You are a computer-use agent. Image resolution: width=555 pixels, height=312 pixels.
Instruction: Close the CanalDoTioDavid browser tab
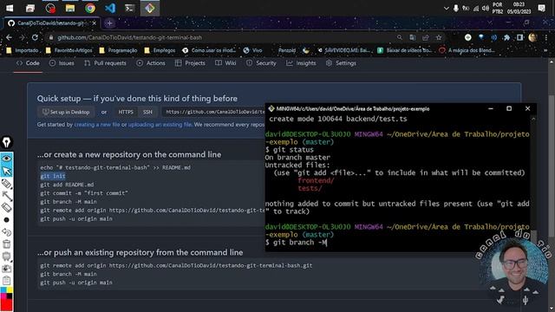coord(95,23)
